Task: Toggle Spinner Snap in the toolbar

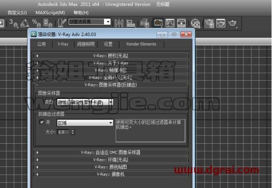Action: coord(48,23)
